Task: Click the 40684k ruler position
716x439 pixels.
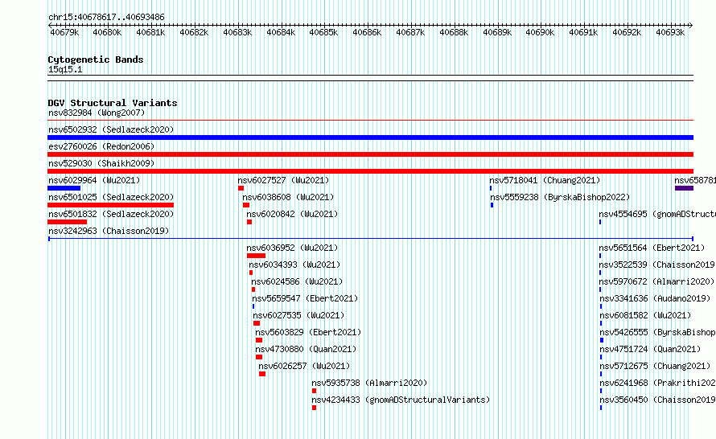Action: (x=281, y=32)
